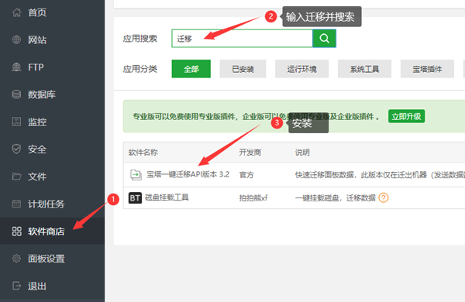Screen dimensions: 465x302
Task: Click the orange question mark help icon
Action: pyautogui.click(x=384, y=197)
